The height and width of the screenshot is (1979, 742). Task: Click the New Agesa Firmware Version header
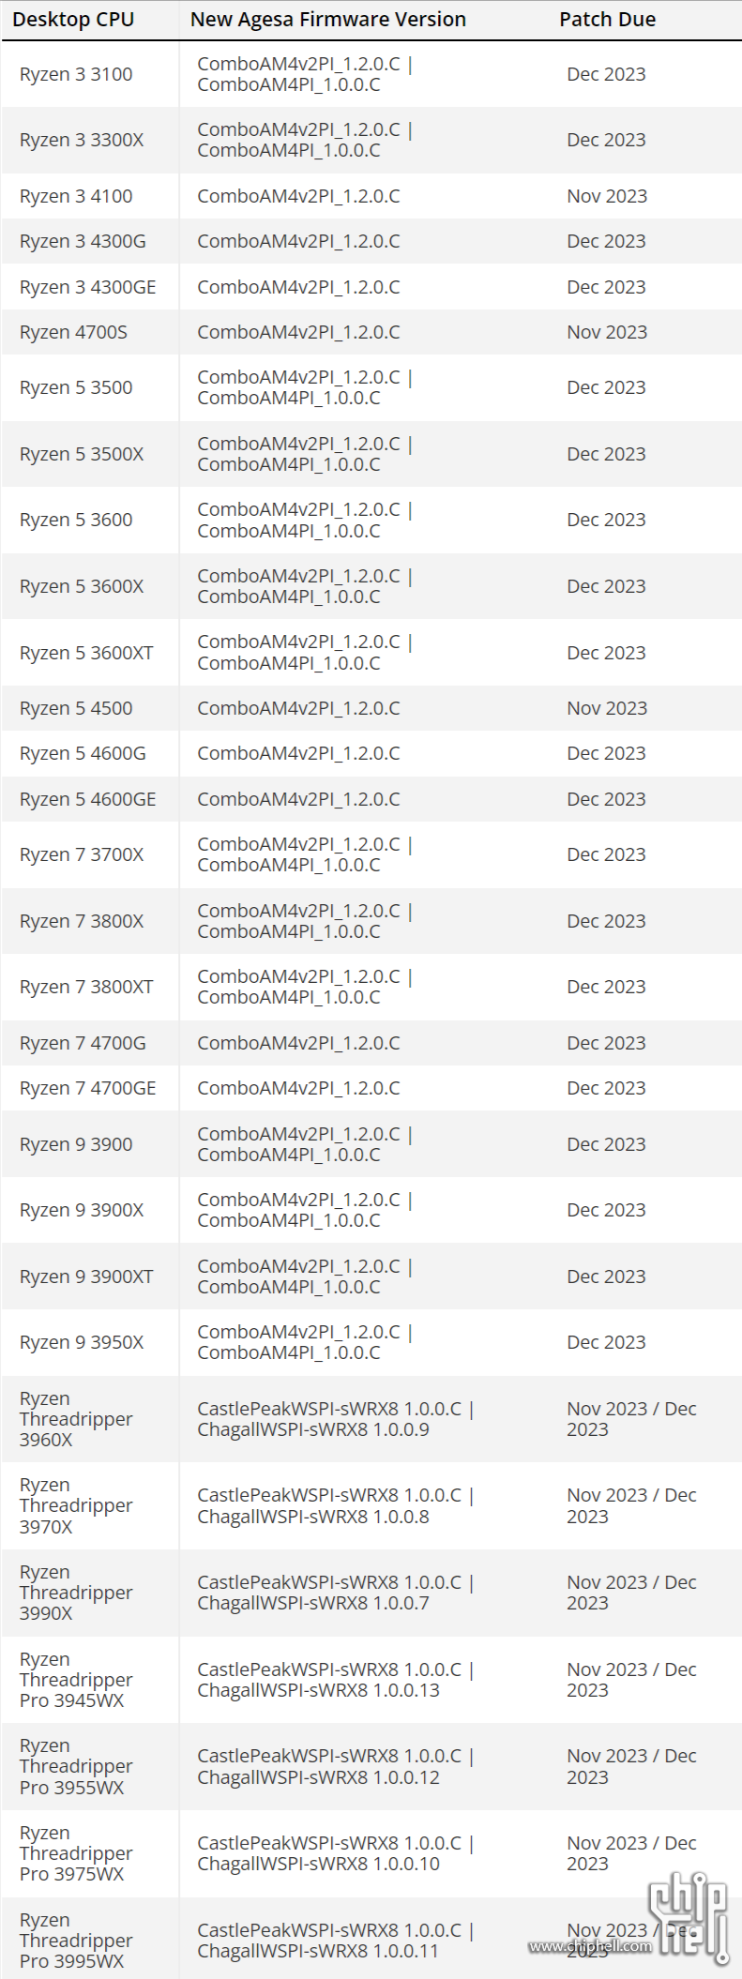click(x=328, y=20)
